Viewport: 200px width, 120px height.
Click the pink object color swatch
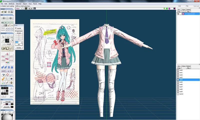coord(183,14)
